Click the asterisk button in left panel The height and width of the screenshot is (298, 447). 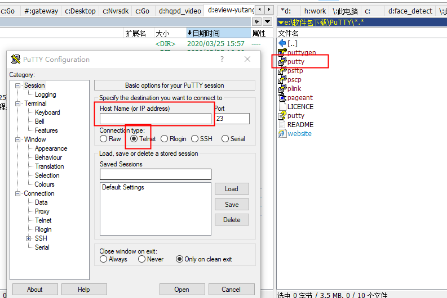point(256,22)
